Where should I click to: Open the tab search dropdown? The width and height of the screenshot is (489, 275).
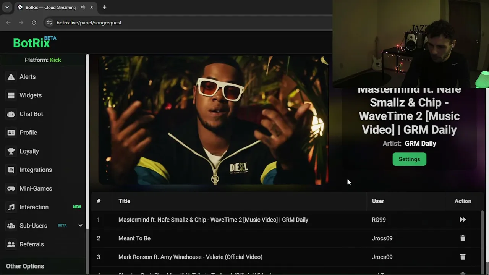click(x=7, y=7)
